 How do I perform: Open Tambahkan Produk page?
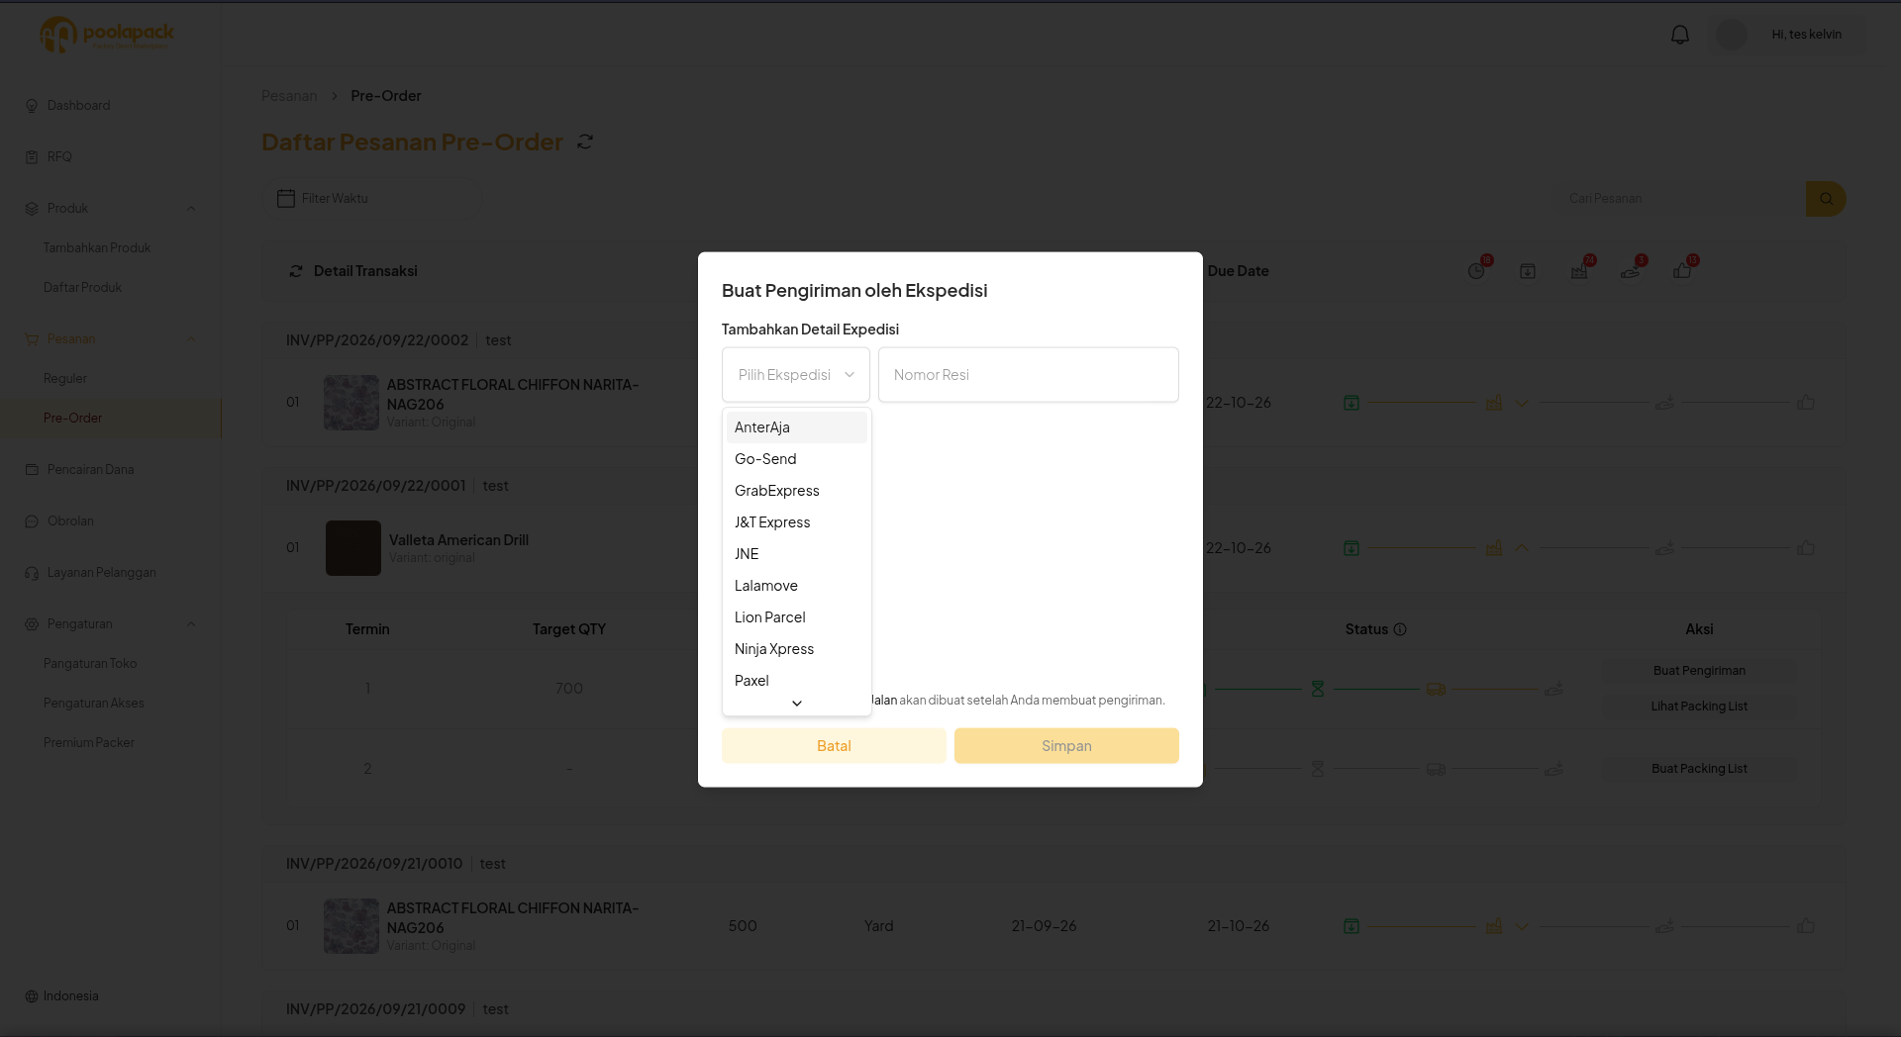coord(97,248)
